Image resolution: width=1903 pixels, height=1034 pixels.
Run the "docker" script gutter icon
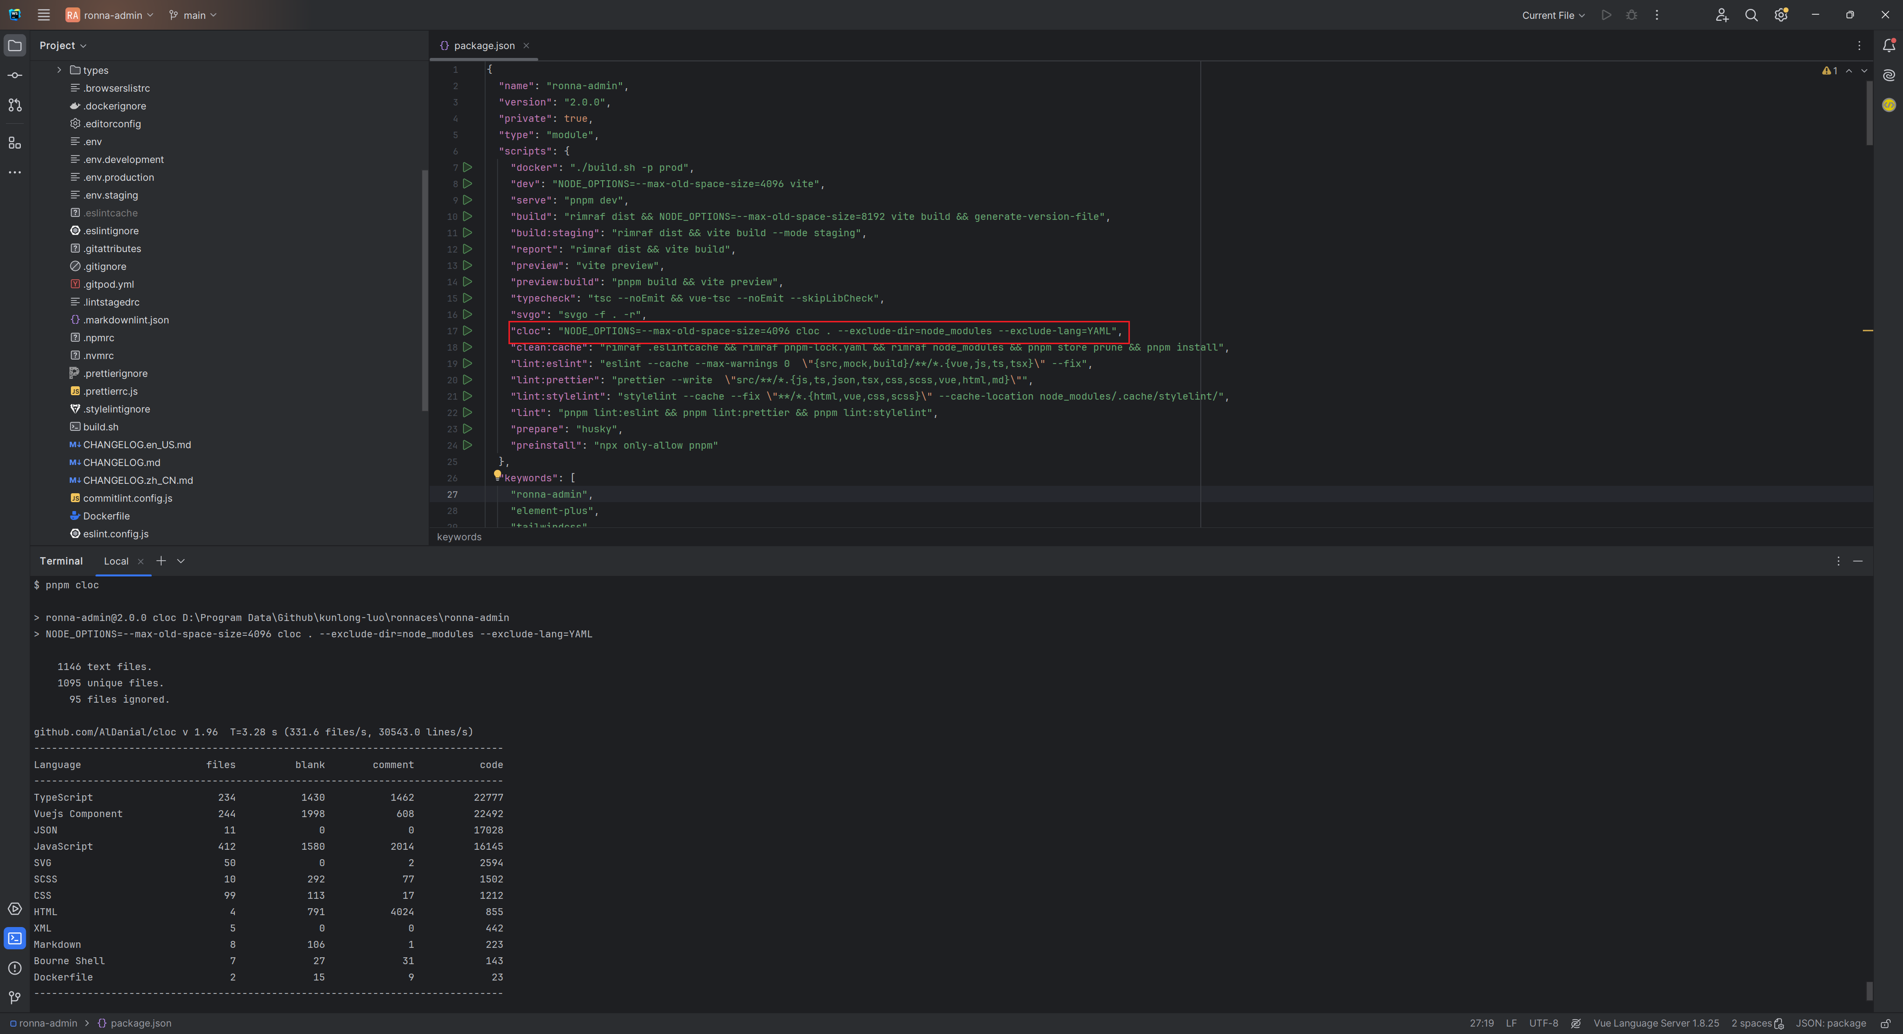point(468,167)
